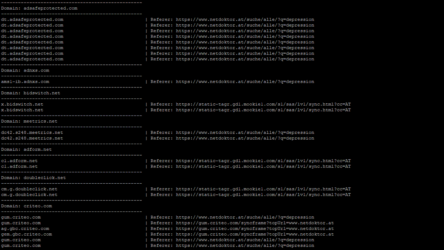Click the mookie1 Referer URL in second c1.adform.net row

[x=263, y=166]
